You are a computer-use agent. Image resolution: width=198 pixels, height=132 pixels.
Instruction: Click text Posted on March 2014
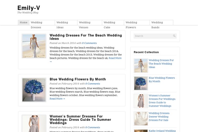click(x=62, y=43)
